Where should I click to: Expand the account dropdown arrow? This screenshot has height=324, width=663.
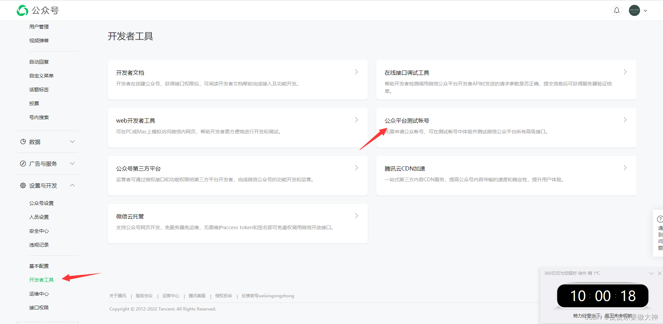click(x=645, y=11)
